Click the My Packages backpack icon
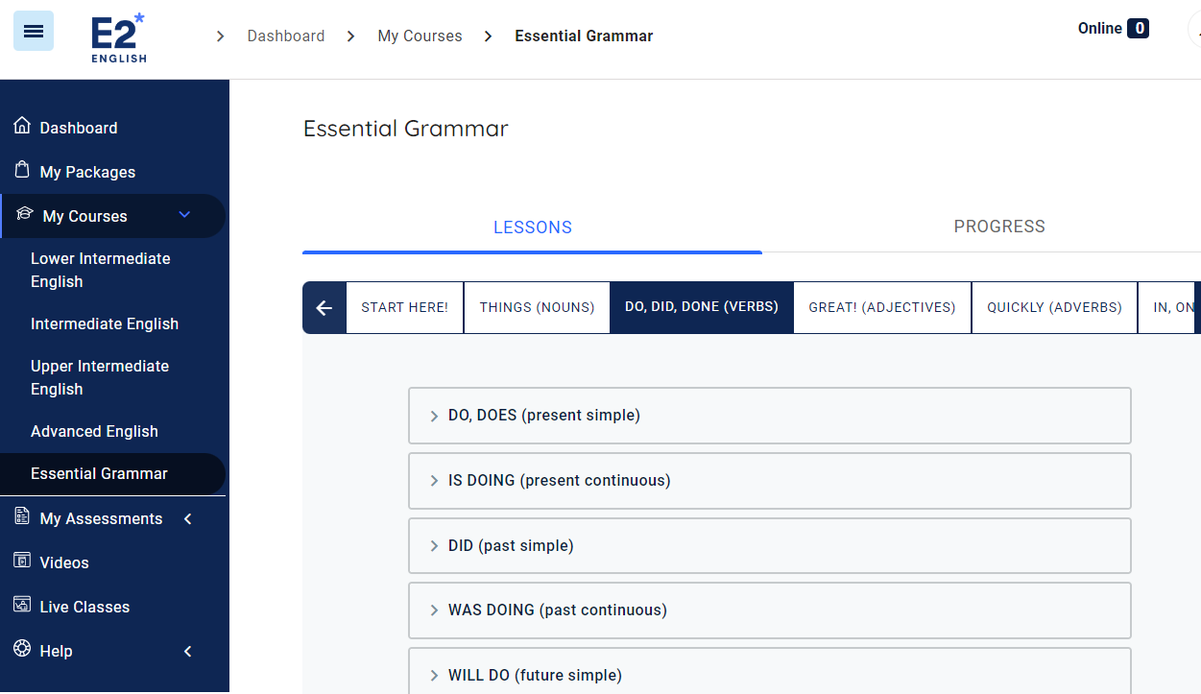The image size is (1201, 694). tap(20, 171)
